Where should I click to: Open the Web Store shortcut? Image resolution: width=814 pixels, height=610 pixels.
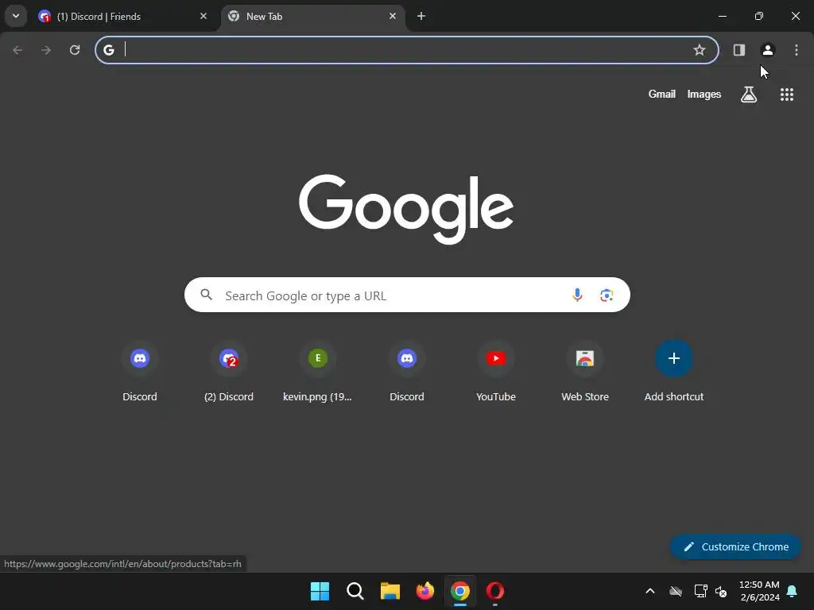point(585,372)
